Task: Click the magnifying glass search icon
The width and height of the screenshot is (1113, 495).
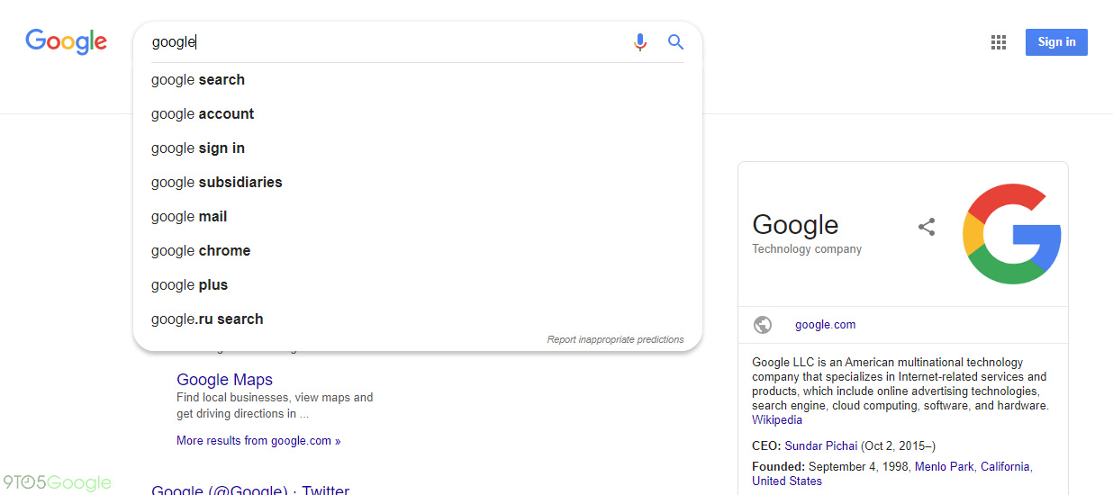Action: click(x=675, y=42)
